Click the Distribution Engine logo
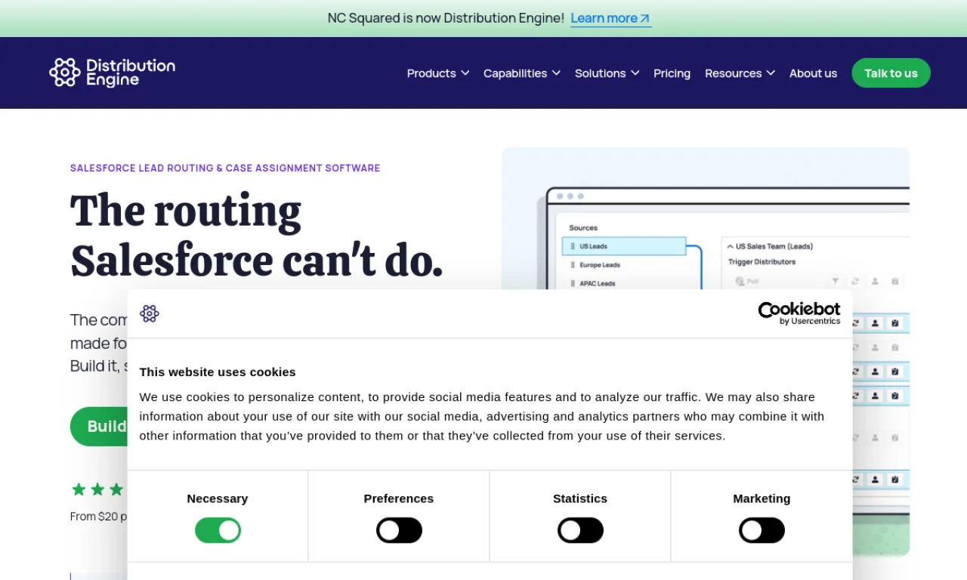 pyautogui.click(x=112, y=72)
